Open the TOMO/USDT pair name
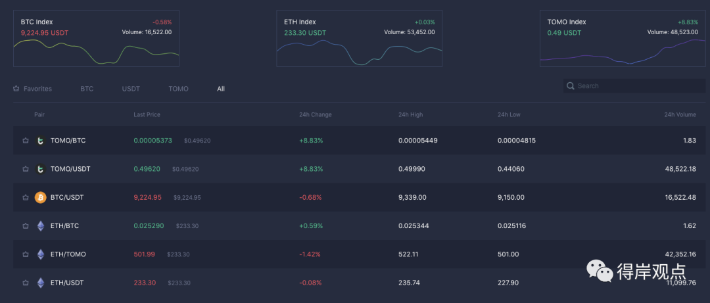The height and width of the screenshot is (303, 710). (x=70, y=169)
